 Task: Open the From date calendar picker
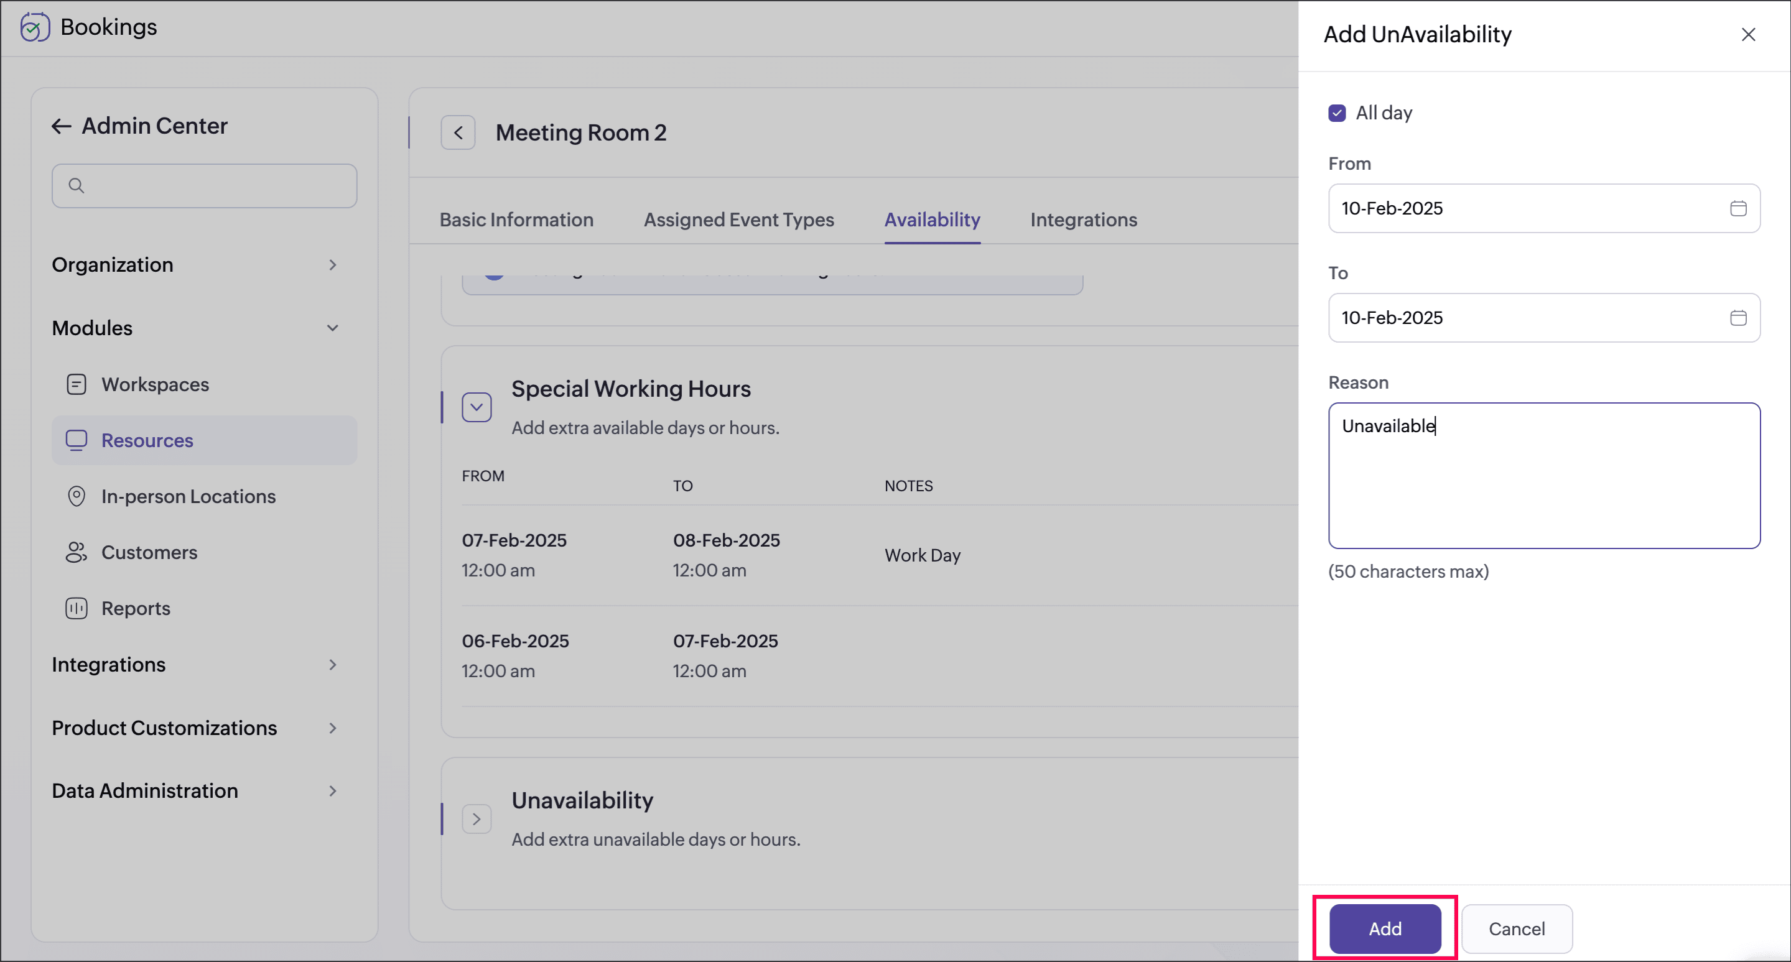1738,208
